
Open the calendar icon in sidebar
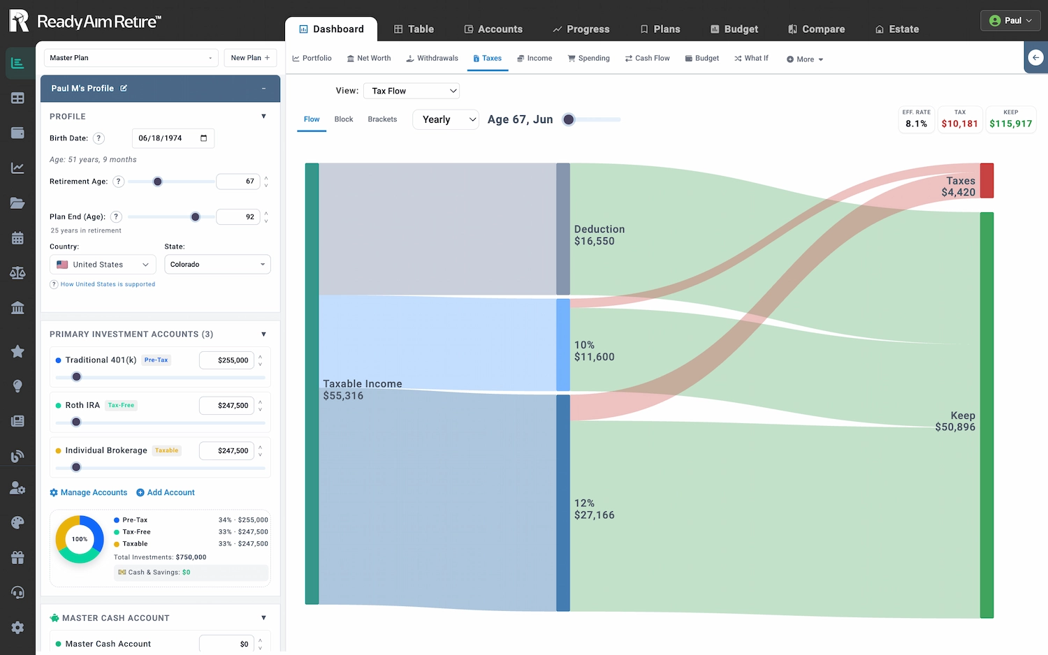coord(17,238)
